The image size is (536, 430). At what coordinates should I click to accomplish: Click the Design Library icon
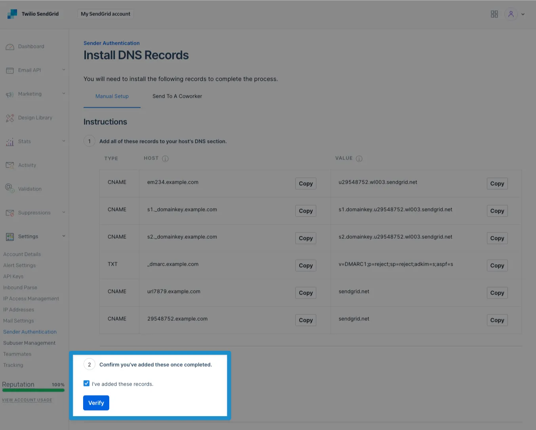[x=10, y=118]
